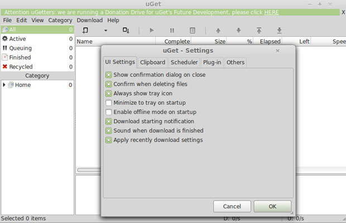
Task: Click the Move to Top icon
Action: pos(259,31)
